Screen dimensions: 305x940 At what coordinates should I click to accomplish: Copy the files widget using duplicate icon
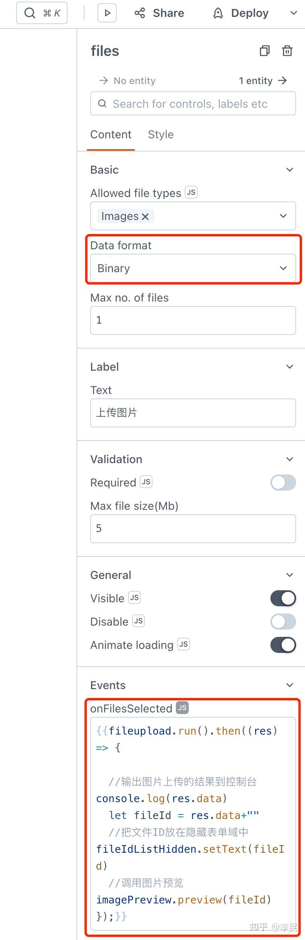tap(264, 51)
